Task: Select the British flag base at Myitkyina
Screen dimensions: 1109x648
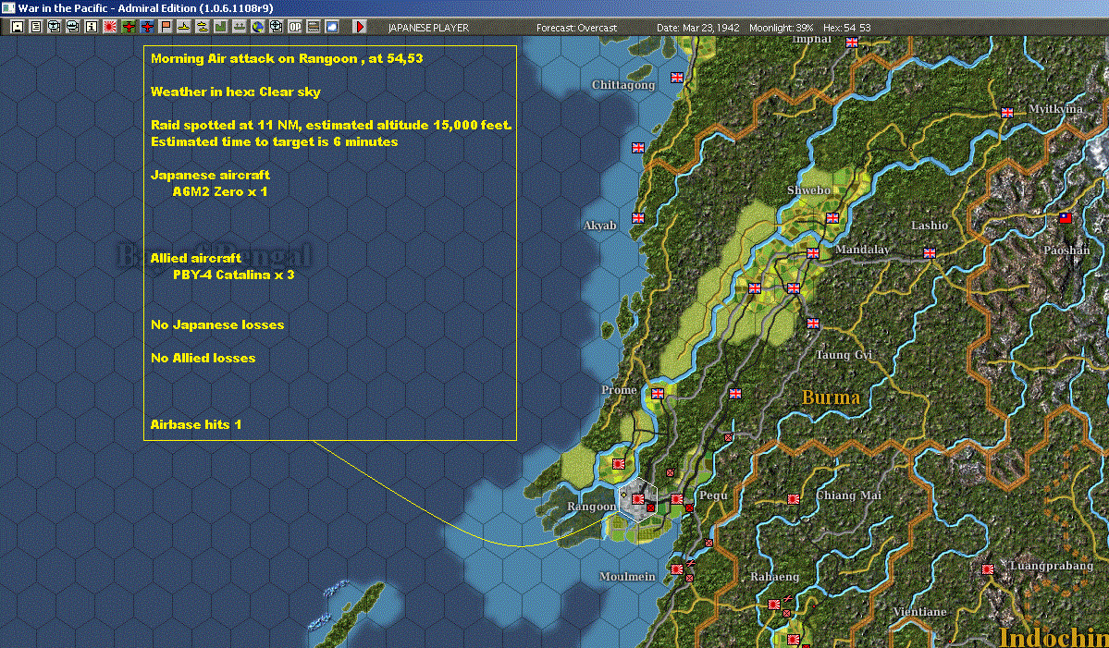Action: click(1007, 113)
